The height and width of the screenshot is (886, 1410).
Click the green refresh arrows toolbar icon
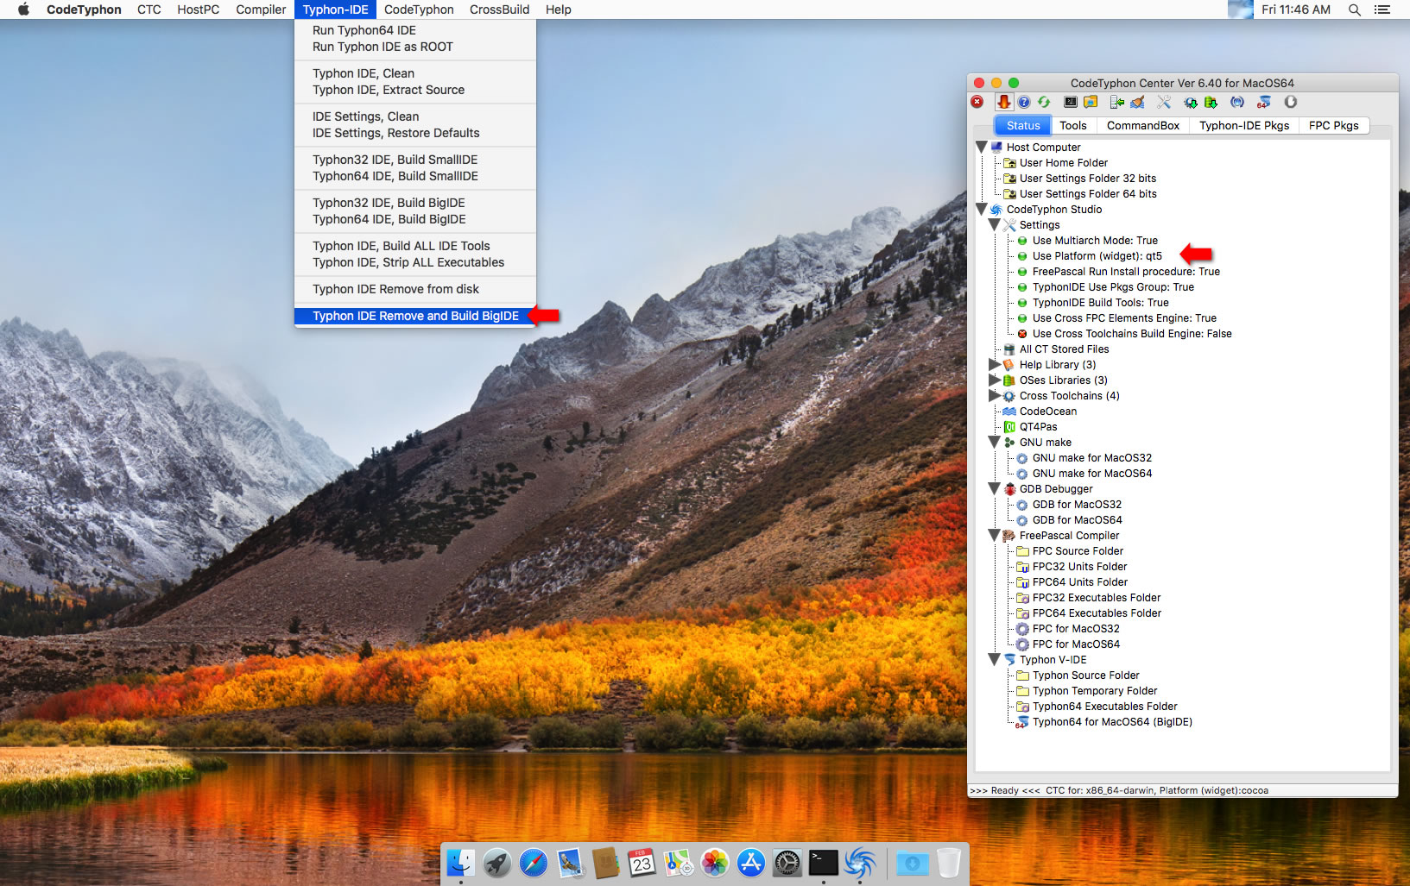click(1044, 102)
